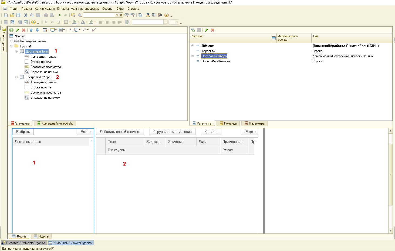Viewport: 395px width, 251px height.
Task: Expand the Объект attribute row
Action: point(193,46)
